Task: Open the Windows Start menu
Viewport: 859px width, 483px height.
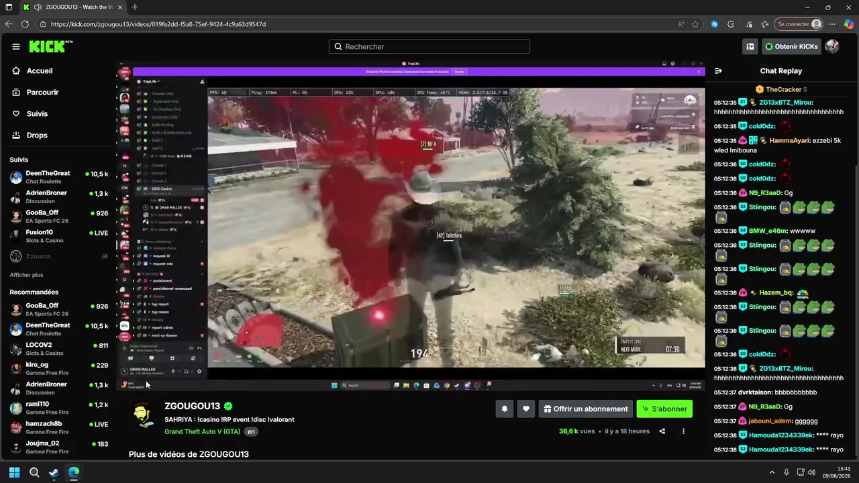Action: (14, 472)
